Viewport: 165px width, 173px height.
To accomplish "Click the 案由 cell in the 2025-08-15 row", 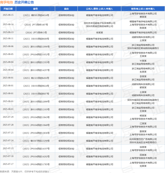I will point(66,15).
